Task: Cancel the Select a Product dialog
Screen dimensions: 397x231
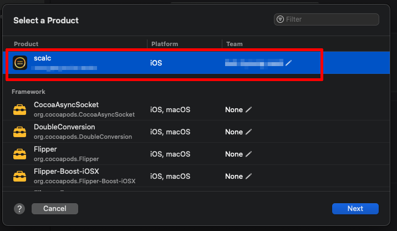Action: [55, 208]
